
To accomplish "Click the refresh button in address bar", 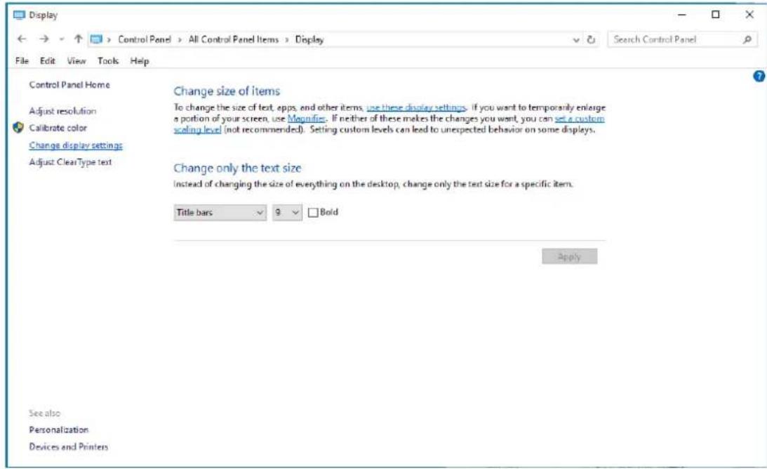I will click(x=592, y=40).
